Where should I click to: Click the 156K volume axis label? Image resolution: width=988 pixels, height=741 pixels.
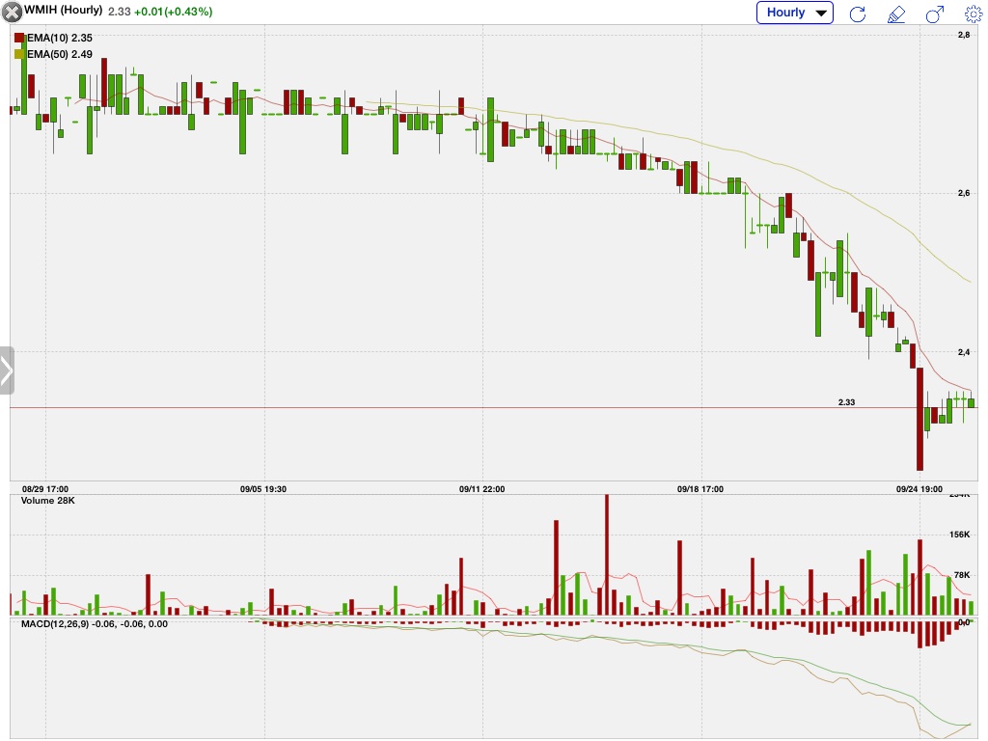coord(960,535)
